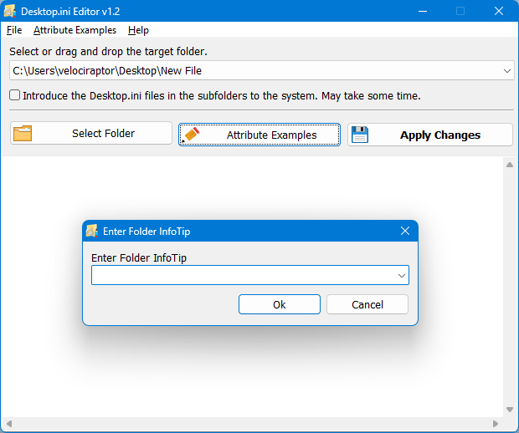Click the pencil icon for Attribute Examples
519x433 pixels.
[x=192, y=135]
